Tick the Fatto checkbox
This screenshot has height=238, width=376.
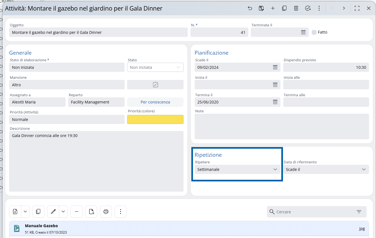click(x=314, y=32)
